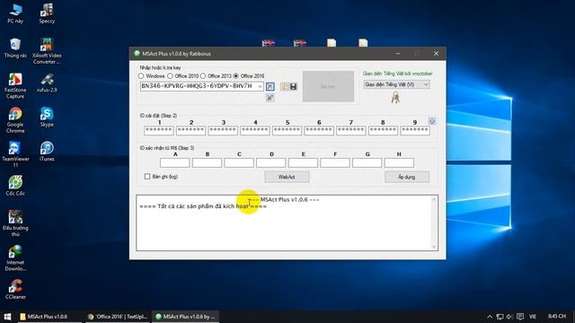The image size is (575, 323).
Task: Click the network icon in system tray
Action: click(500, 317)
